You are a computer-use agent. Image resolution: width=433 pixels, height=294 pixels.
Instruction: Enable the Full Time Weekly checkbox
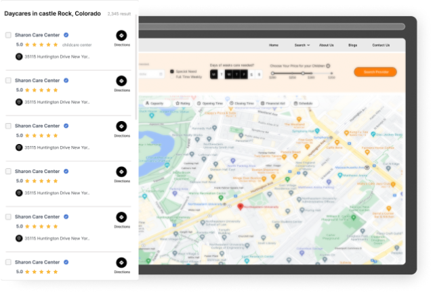coord(171,75)
